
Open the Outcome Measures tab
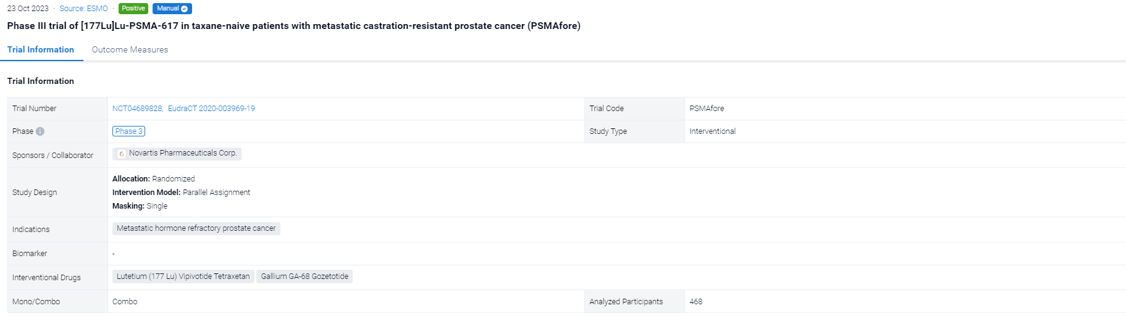point(130,50)
